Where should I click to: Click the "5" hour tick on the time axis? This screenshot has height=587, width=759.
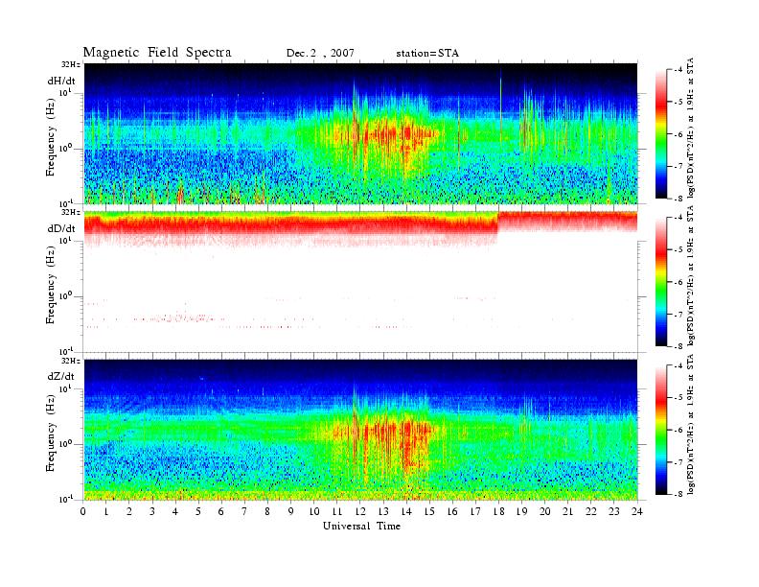(x=199, y=511)
